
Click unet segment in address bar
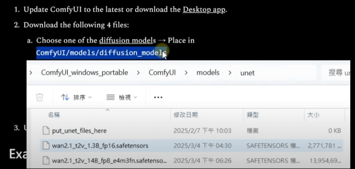(x=247, y=73)
